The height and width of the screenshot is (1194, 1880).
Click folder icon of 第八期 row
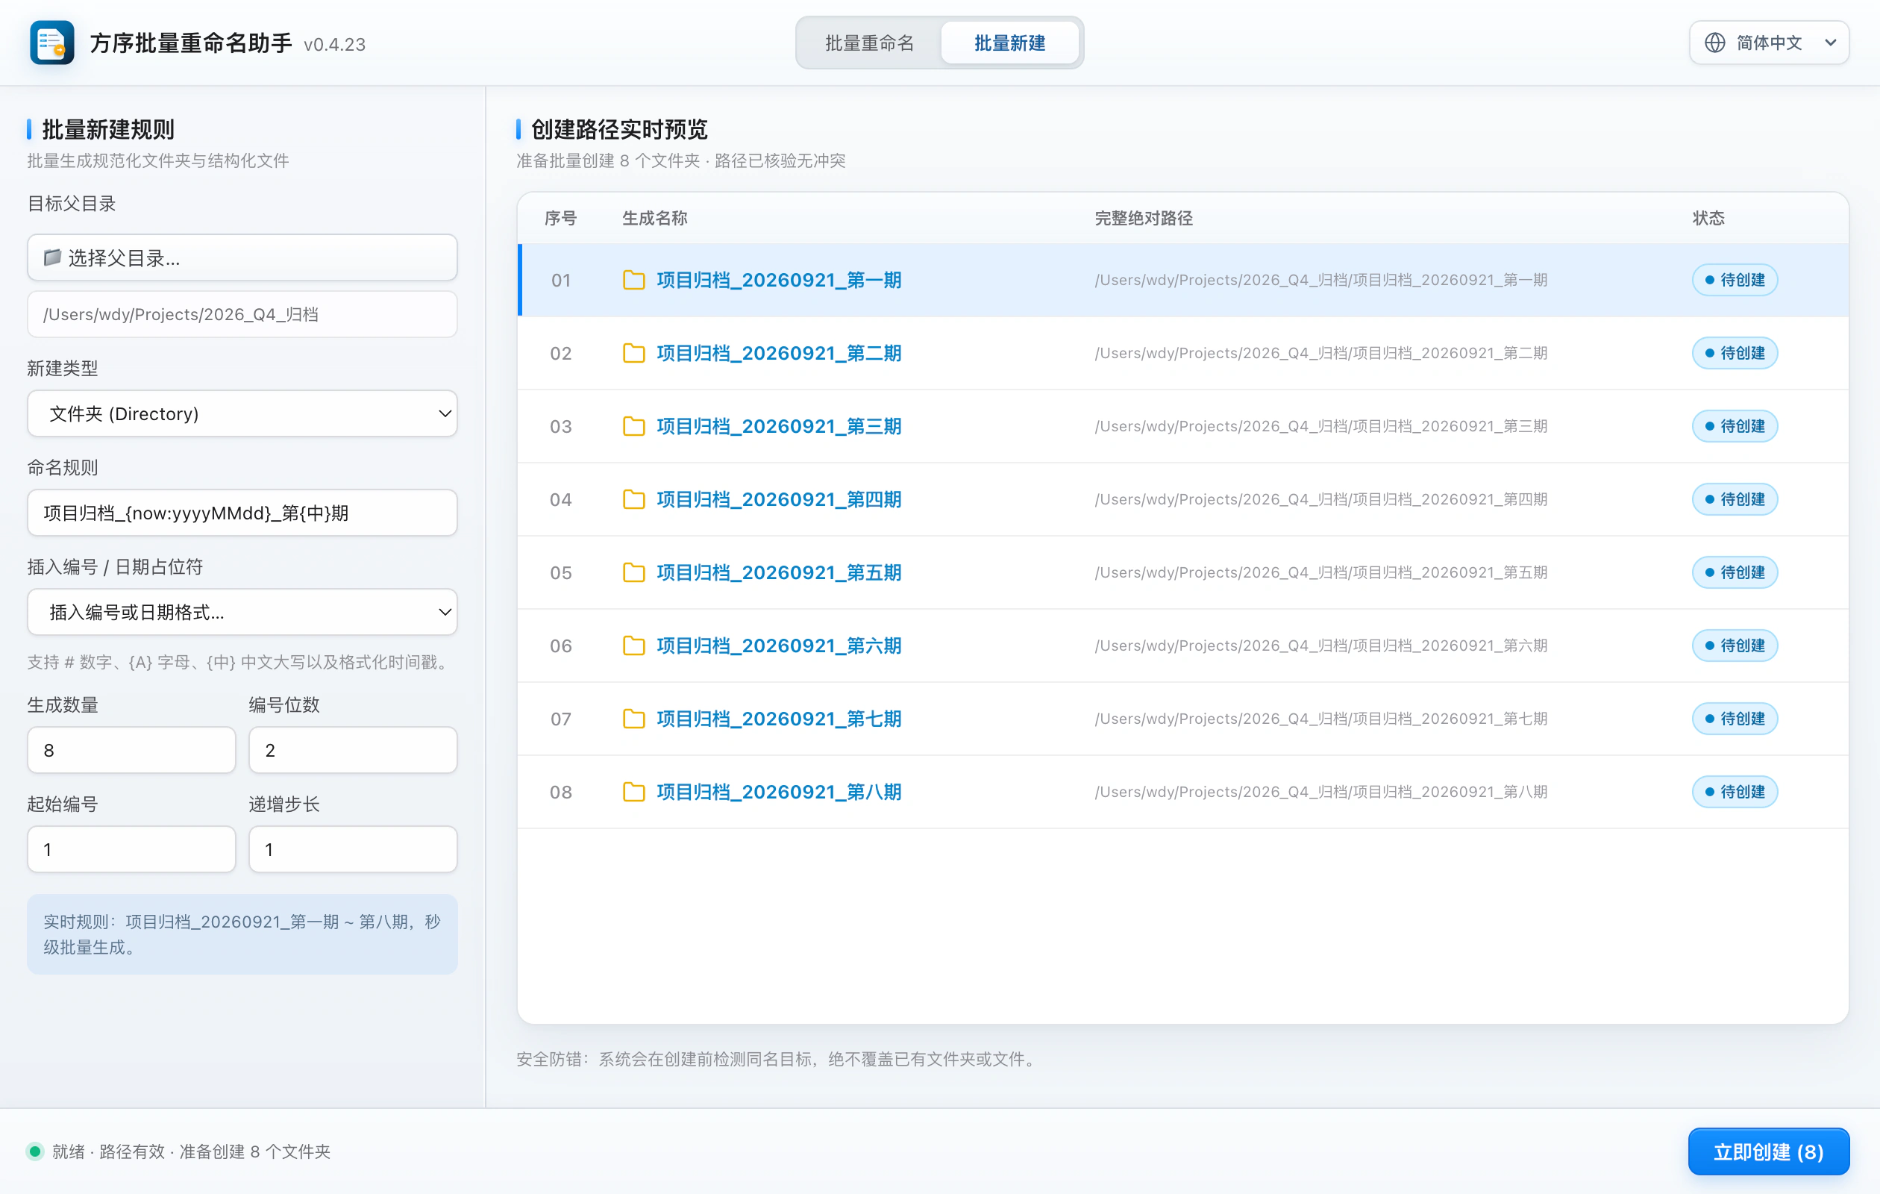(634, 792)
